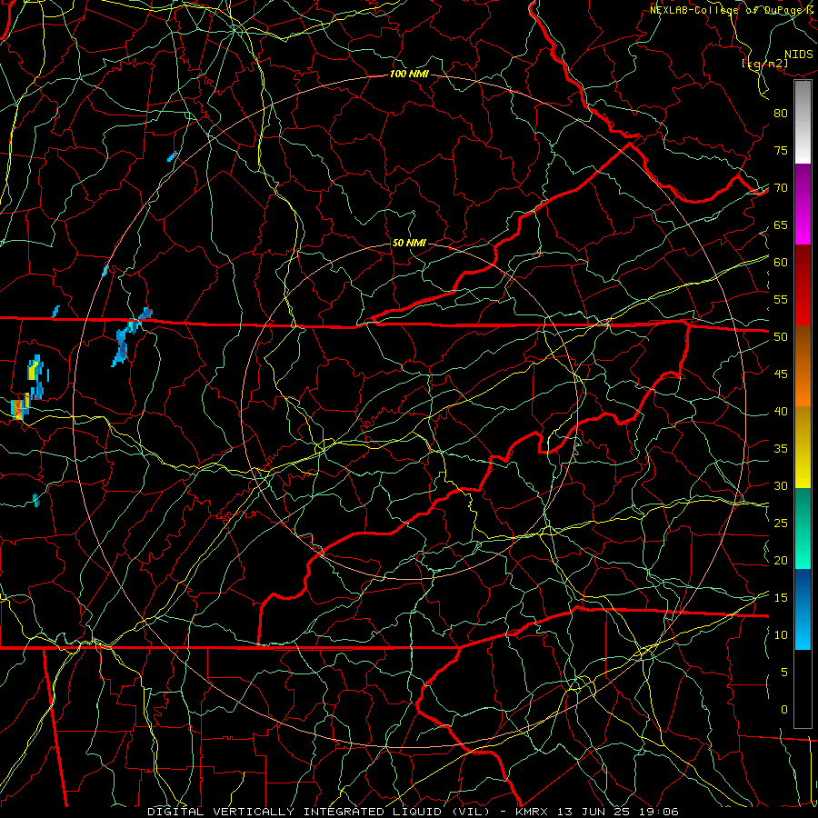
Task: Click the 80 value on the color scale
Action: (781, 114)
